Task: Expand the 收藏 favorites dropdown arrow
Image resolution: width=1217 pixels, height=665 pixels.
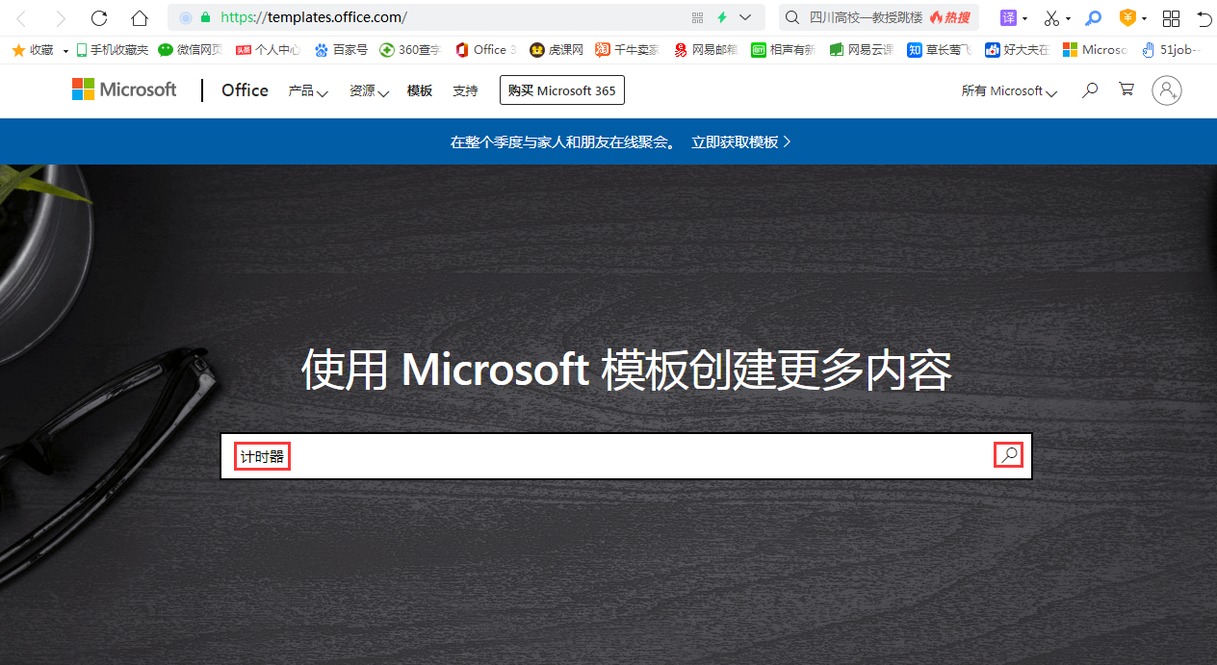Action: [x=65, y=50]
